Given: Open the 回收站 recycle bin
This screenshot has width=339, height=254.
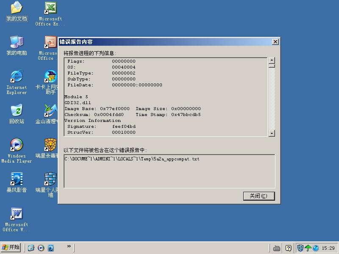Looking at the screenshot, I should pos(17,111).
